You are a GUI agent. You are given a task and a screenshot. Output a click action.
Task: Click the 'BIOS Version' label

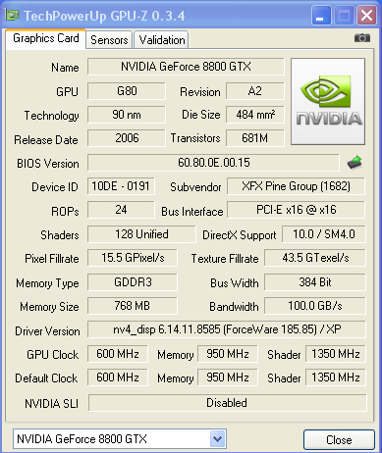(48, 163)
